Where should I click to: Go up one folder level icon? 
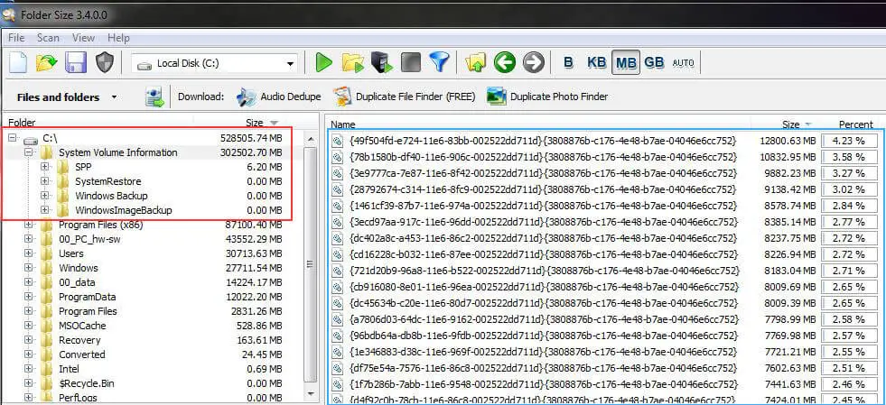pos(476,62)
